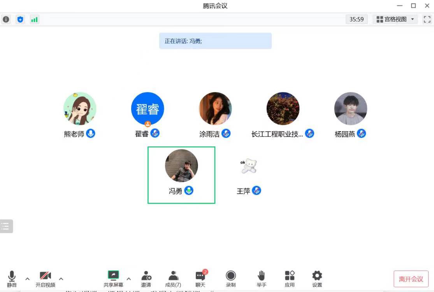
Task: Mute the microphone with 静音
Action: tap(12, 279)
